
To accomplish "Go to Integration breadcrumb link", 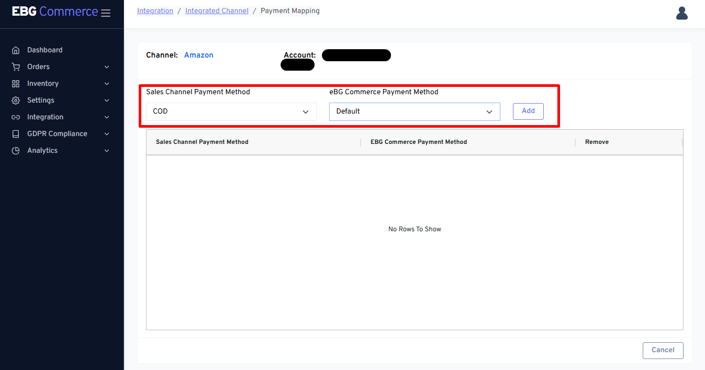I will pos(155,11).
